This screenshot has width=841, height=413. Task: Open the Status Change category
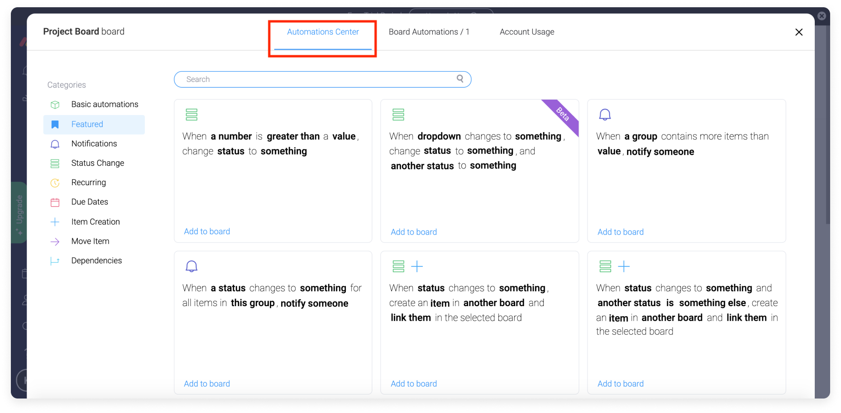94,163
